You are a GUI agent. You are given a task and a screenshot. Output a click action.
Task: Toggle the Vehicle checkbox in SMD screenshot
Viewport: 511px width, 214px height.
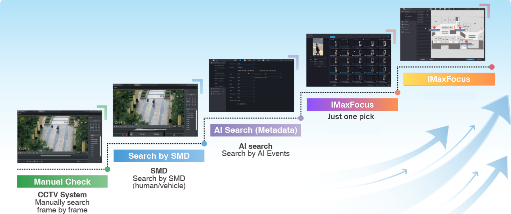click(150, 134)
